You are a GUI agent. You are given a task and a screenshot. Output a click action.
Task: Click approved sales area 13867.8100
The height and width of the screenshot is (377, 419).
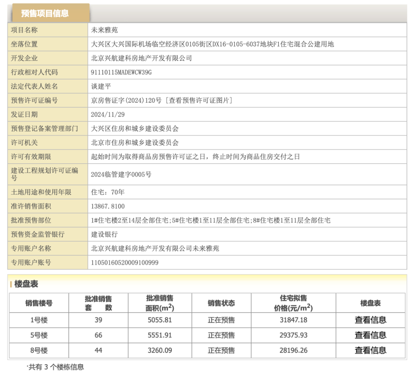(108, 206)
